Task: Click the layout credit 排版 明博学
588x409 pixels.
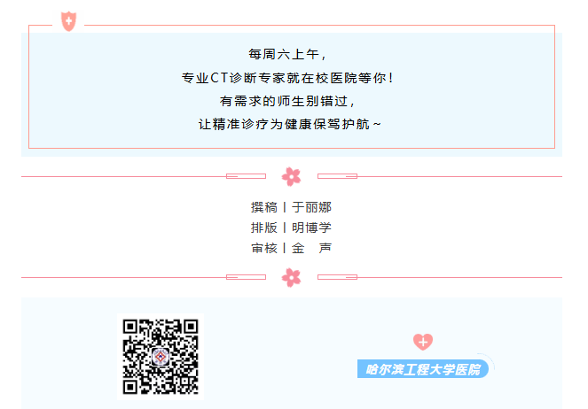Action: [291, 228]
